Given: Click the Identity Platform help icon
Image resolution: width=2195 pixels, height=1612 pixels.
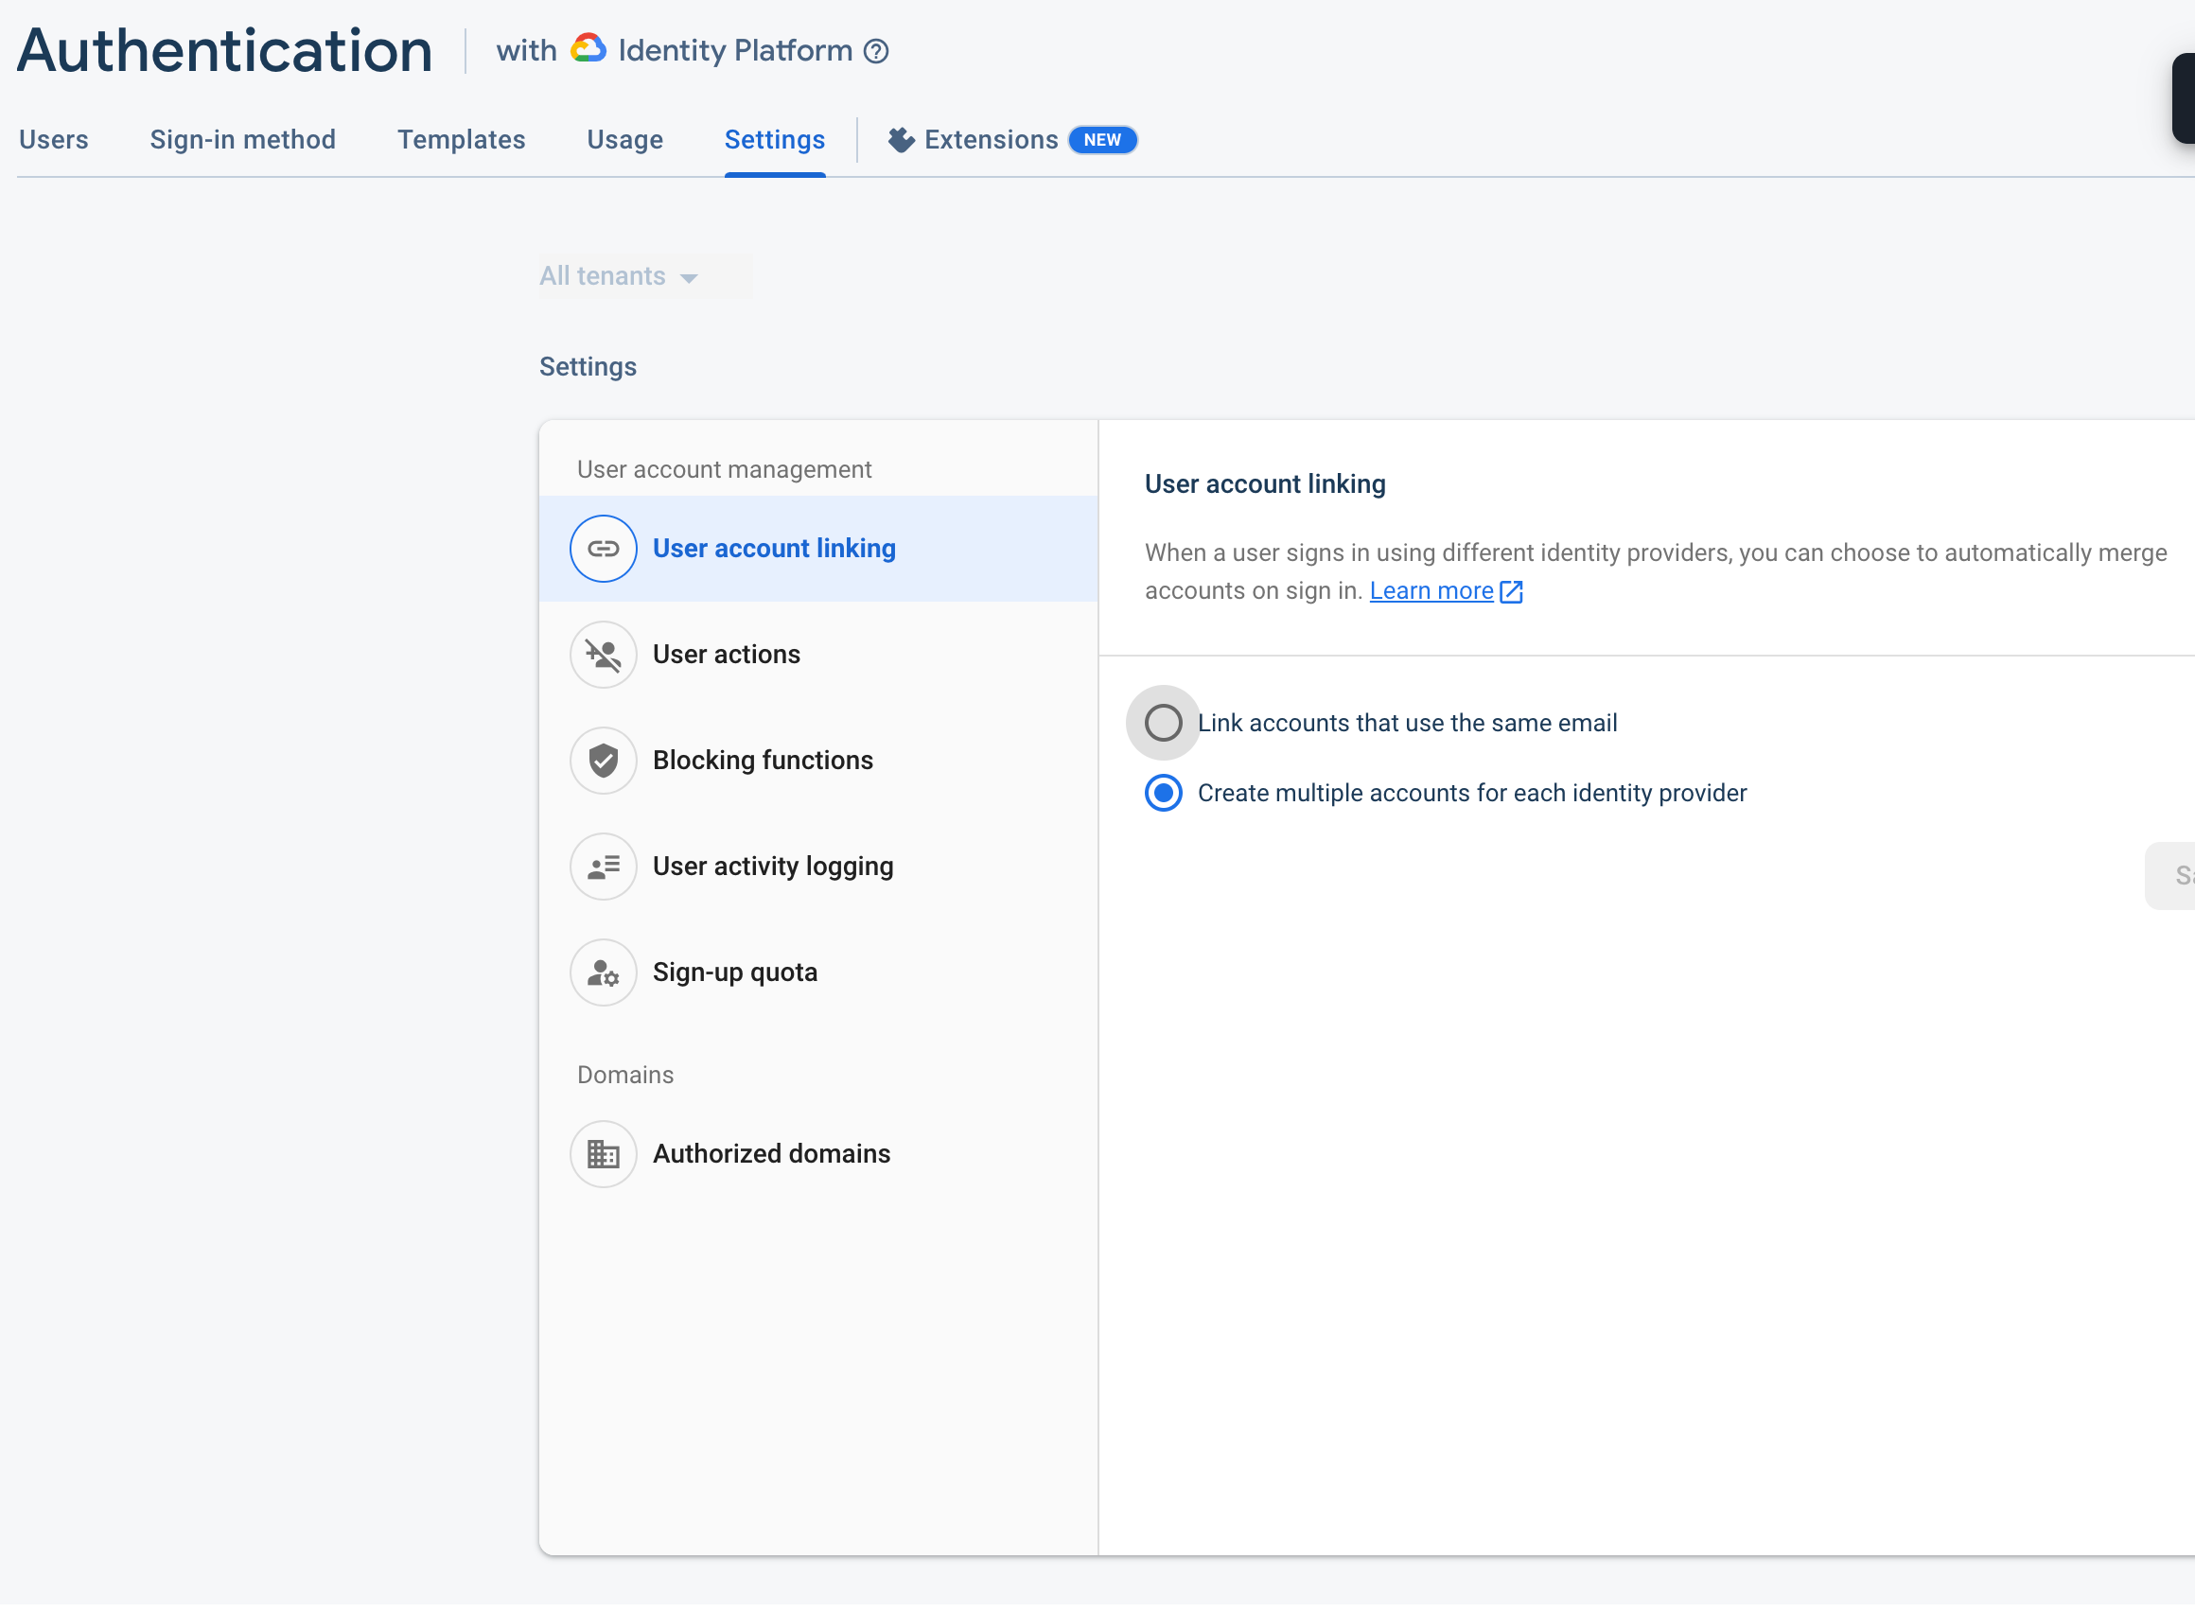Looking at the screenshot, I should [x=875, y=51].
